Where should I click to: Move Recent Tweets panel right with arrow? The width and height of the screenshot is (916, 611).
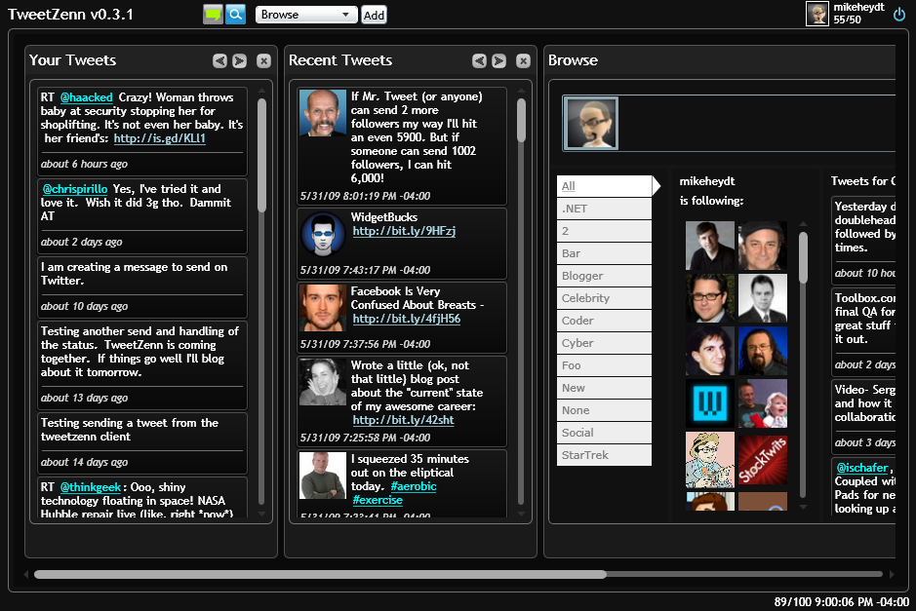tap(498, 60)
